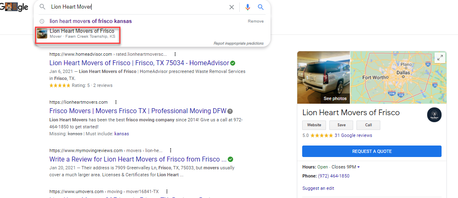Select suggestion 'lion heart movers of frisco kansas'
Viewport: 458px width, 198px height.
tap(90, 21)
